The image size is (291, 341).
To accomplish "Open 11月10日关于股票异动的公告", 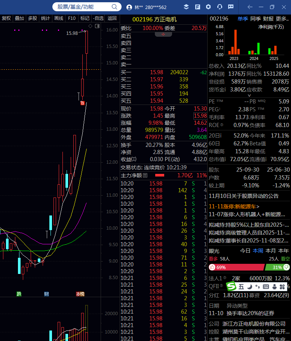I will 244,196.
